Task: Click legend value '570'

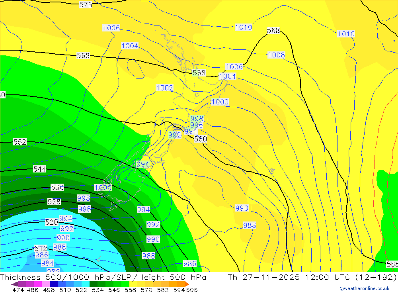Action: pos(146,290)
